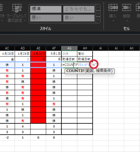This screenshot has width=140, height=152.
Task: Click the Insert cells icon
Action: tap(113, 7)
